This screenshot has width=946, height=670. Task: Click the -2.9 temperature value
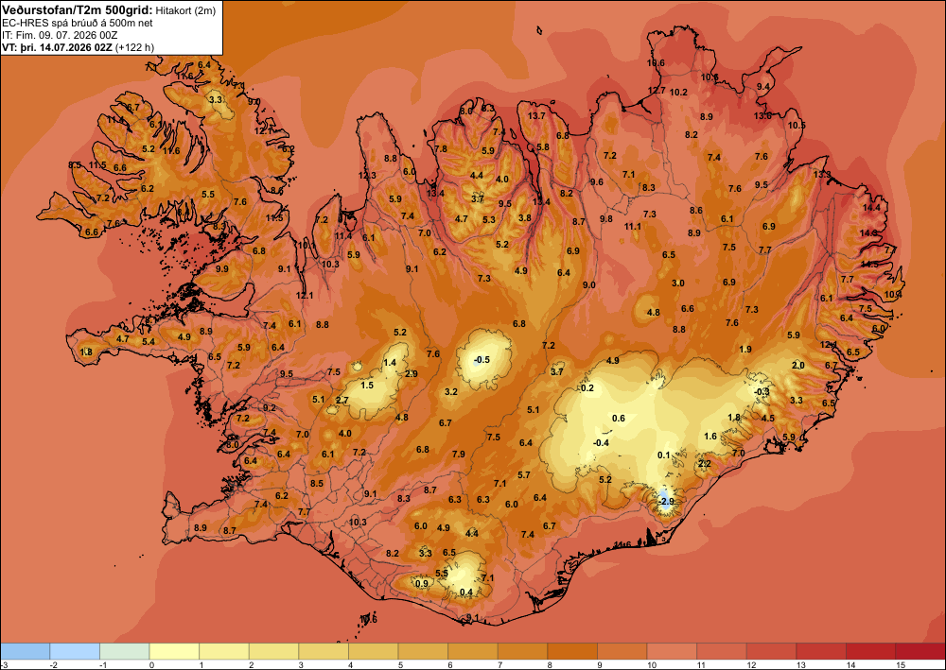pyautogui.click(x=665, y=501)
